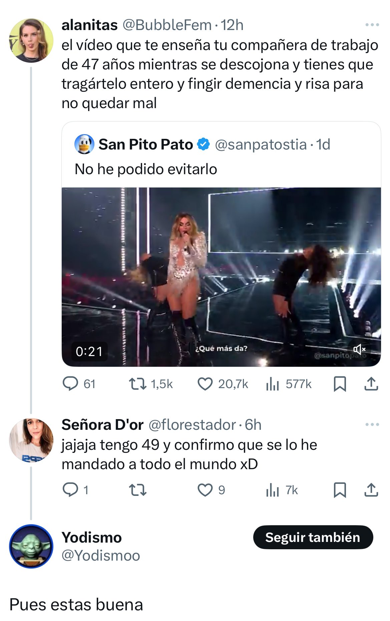Bookmark Señora D'or's reply

(340, 490)
